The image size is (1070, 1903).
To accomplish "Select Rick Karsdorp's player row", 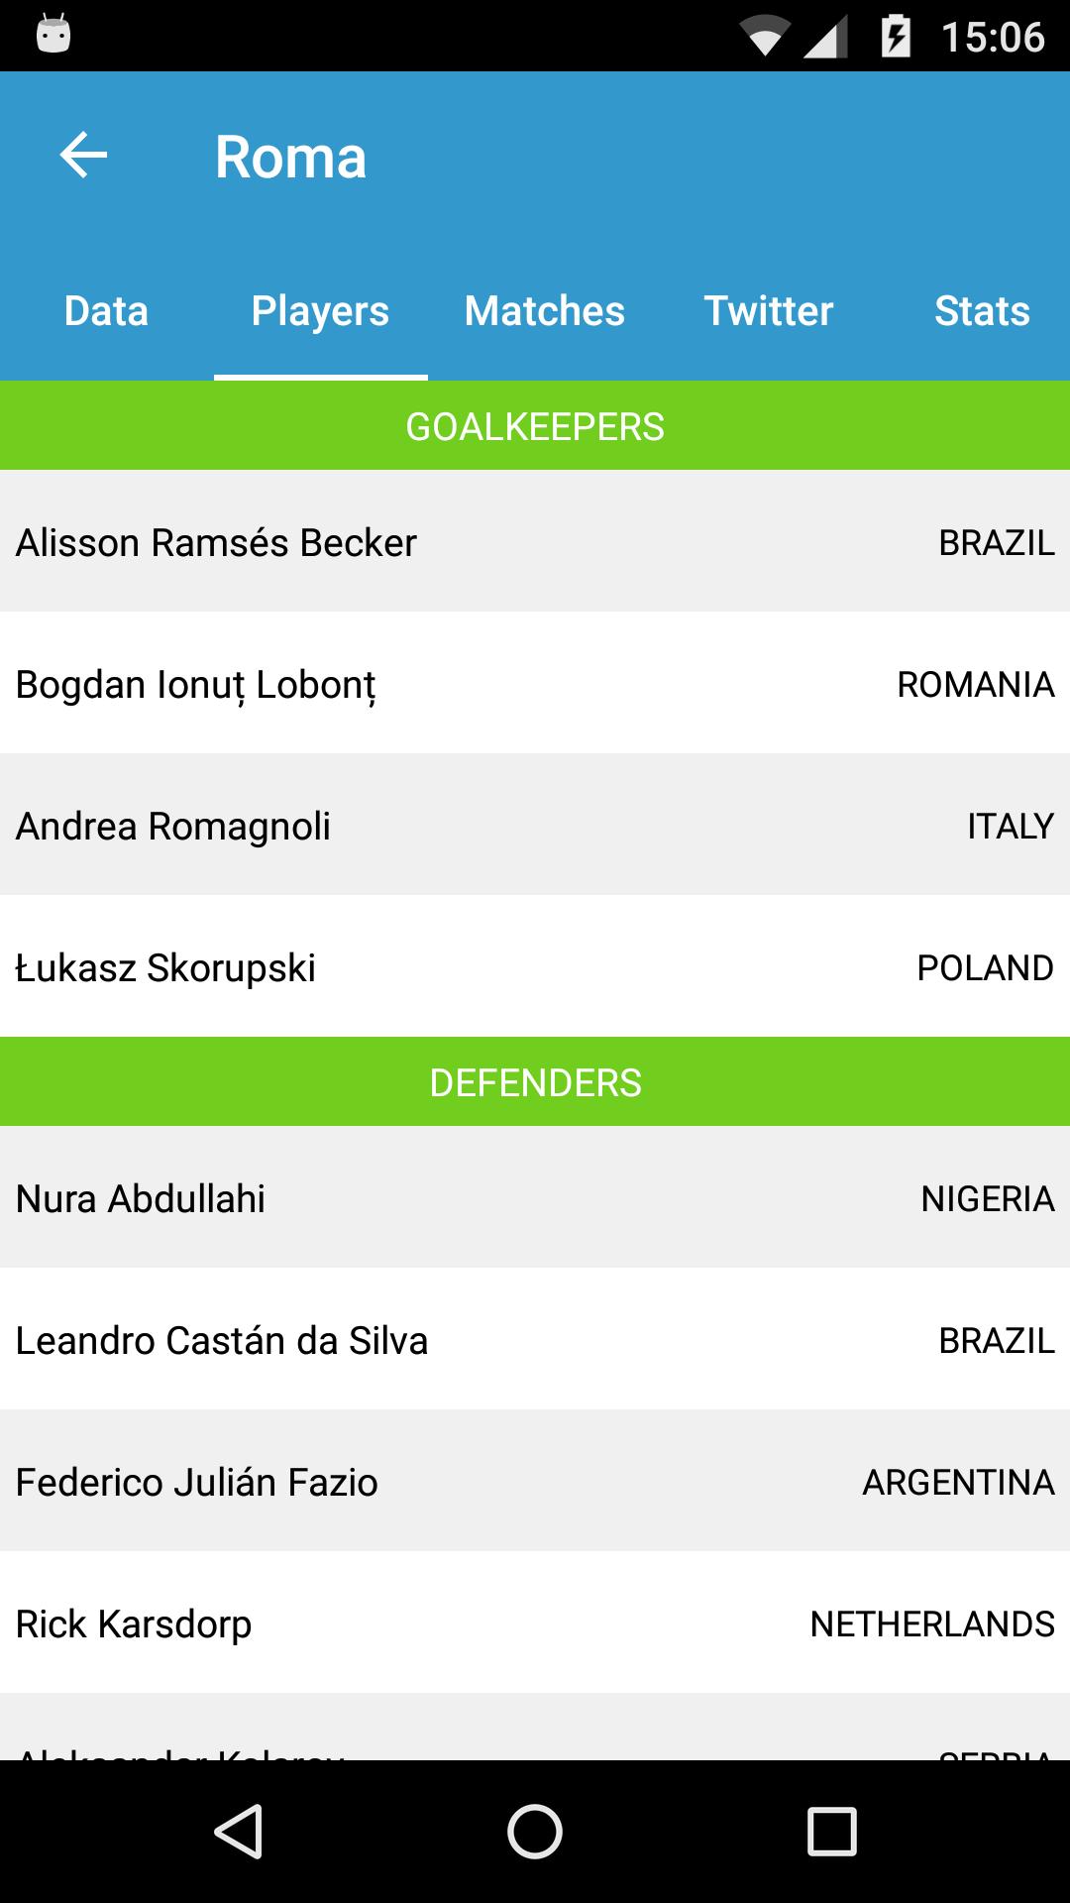I will point(535,1623).
